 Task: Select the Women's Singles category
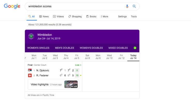38,48
